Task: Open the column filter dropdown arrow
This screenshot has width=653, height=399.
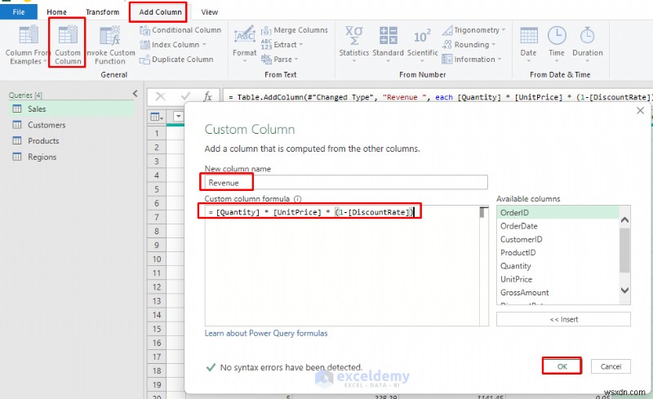Action: click(178, 116)
